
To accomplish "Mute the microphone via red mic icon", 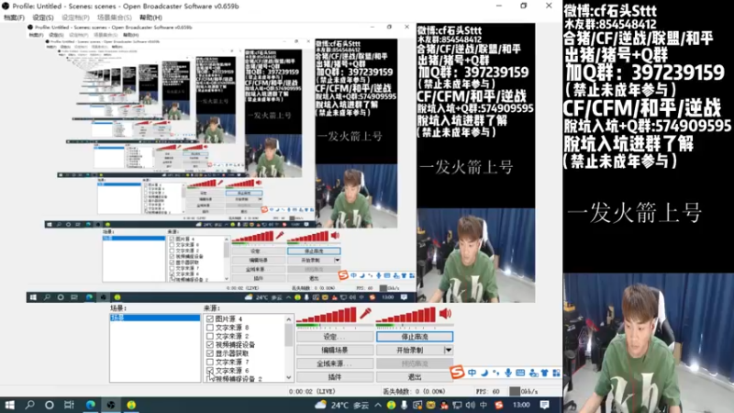I will pyautogui.click(x=366, y=314).
